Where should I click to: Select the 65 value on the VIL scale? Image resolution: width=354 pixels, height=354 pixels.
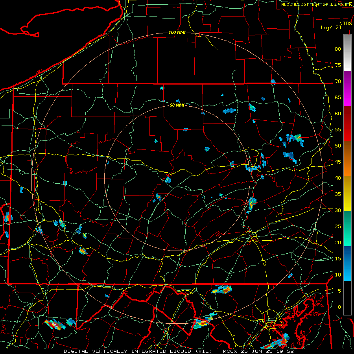pyautogui.click(x=338, y=97)
